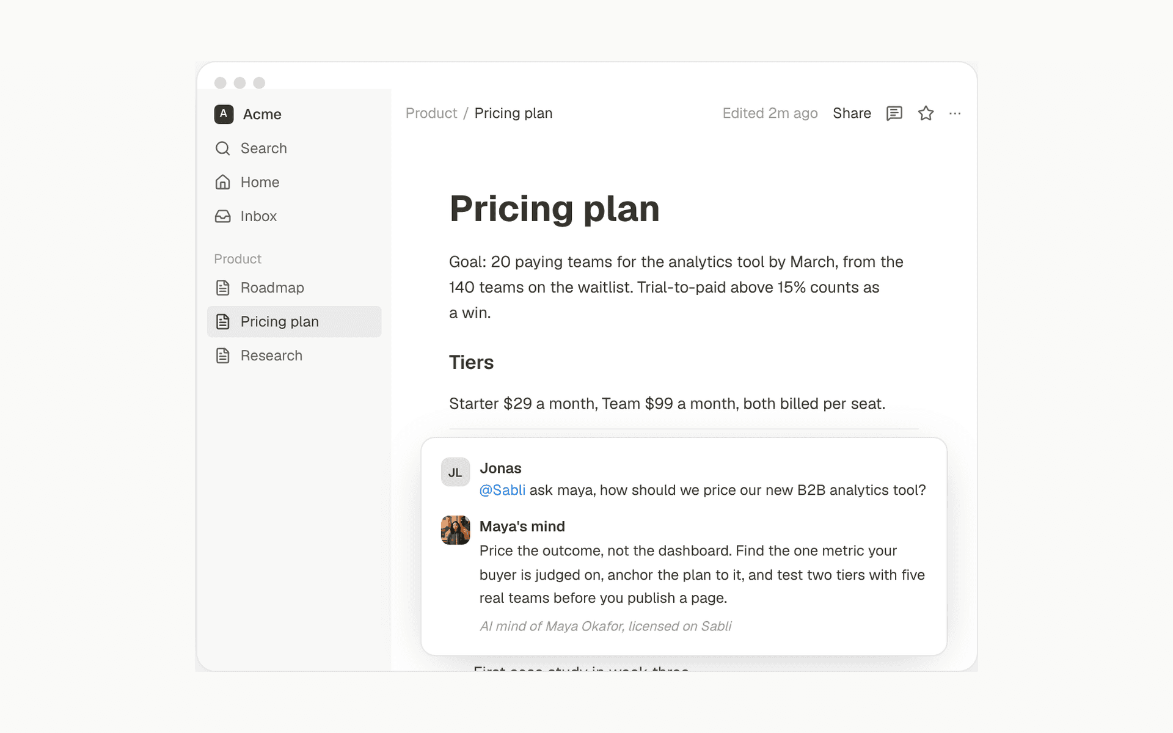1173x733 pixels.
Task: Click the Roadmap page document icon
Action: coord(223,288)
